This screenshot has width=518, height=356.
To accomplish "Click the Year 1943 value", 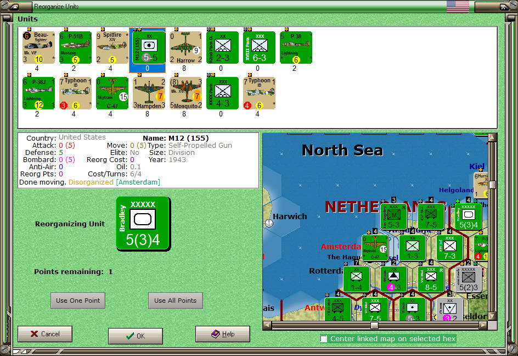I will coord(177,160).
